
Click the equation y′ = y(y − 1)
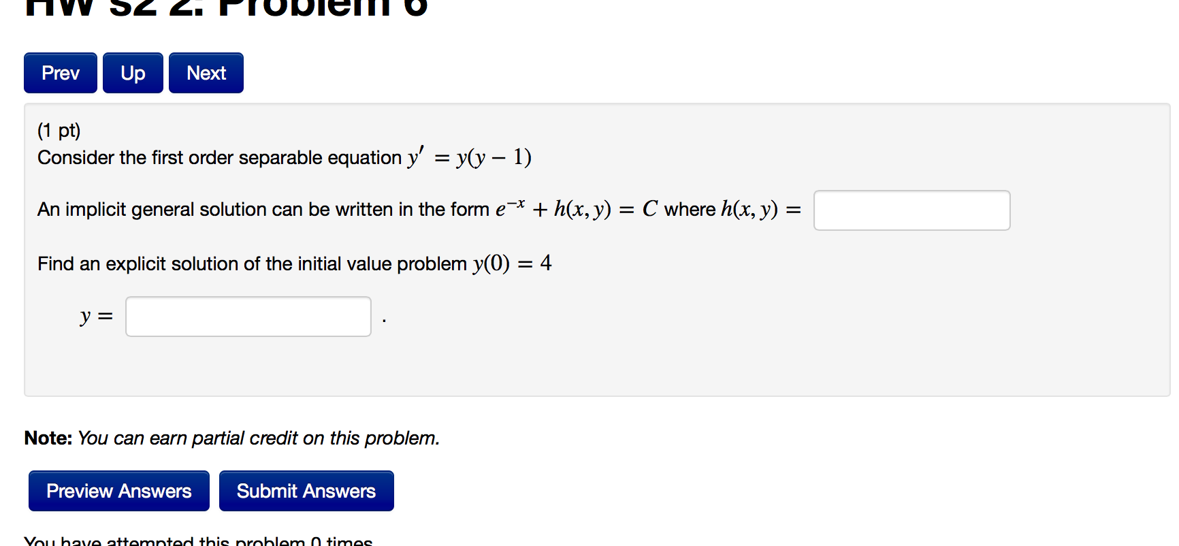pyautogui.click(x=470, y=157)
